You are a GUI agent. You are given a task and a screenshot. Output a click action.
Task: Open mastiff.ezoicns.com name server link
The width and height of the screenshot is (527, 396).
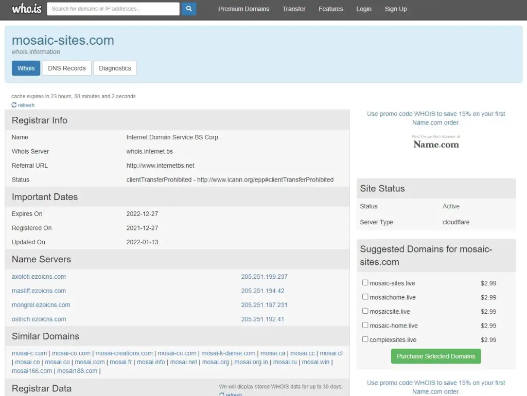[x=39, y=291]
